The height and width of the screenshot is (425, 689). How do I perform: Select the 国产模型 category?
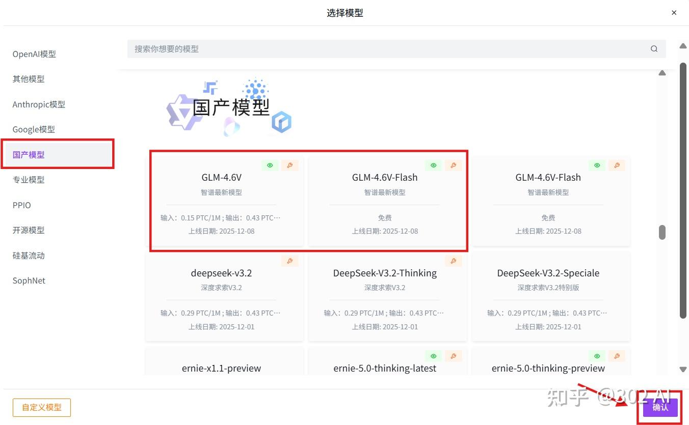point(28,154)
